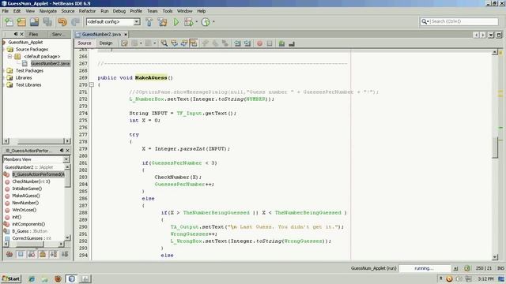506x284 pixels.
Task: Click the taskbar clock showing 3:12 PM
Action: [485, 278]
